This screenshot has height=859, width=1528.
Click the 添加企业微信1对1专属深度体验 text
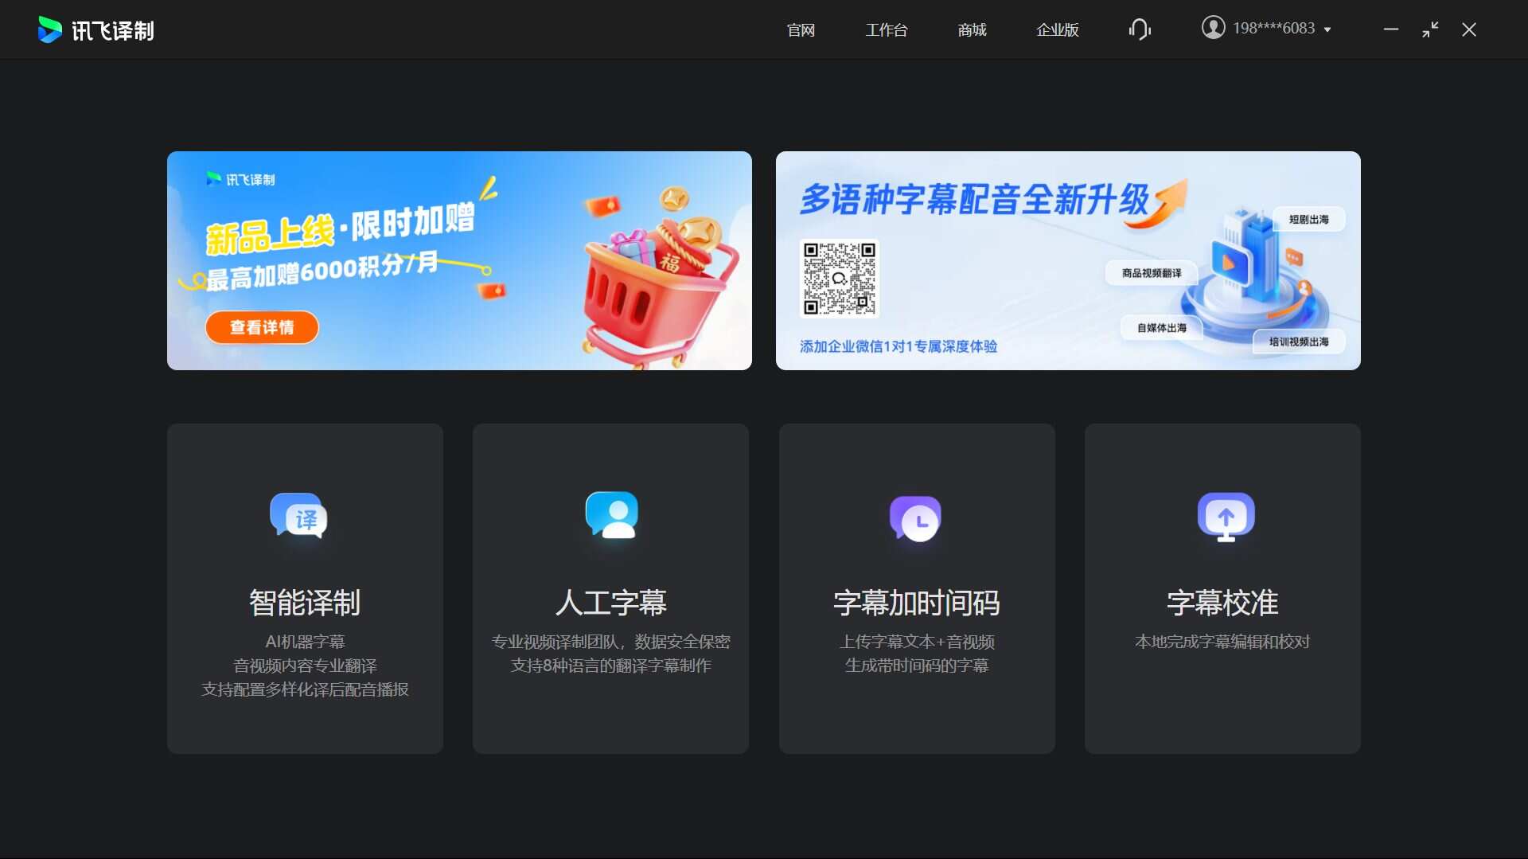(898, 346)
